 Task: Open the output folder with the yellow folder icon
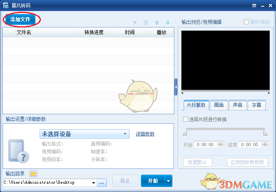click(33, 174)
